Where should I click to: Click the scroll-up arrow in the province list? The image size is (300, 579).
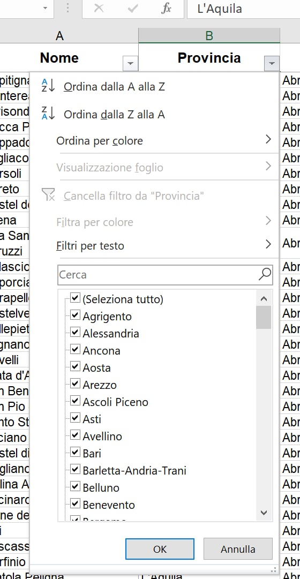(264, 299)
